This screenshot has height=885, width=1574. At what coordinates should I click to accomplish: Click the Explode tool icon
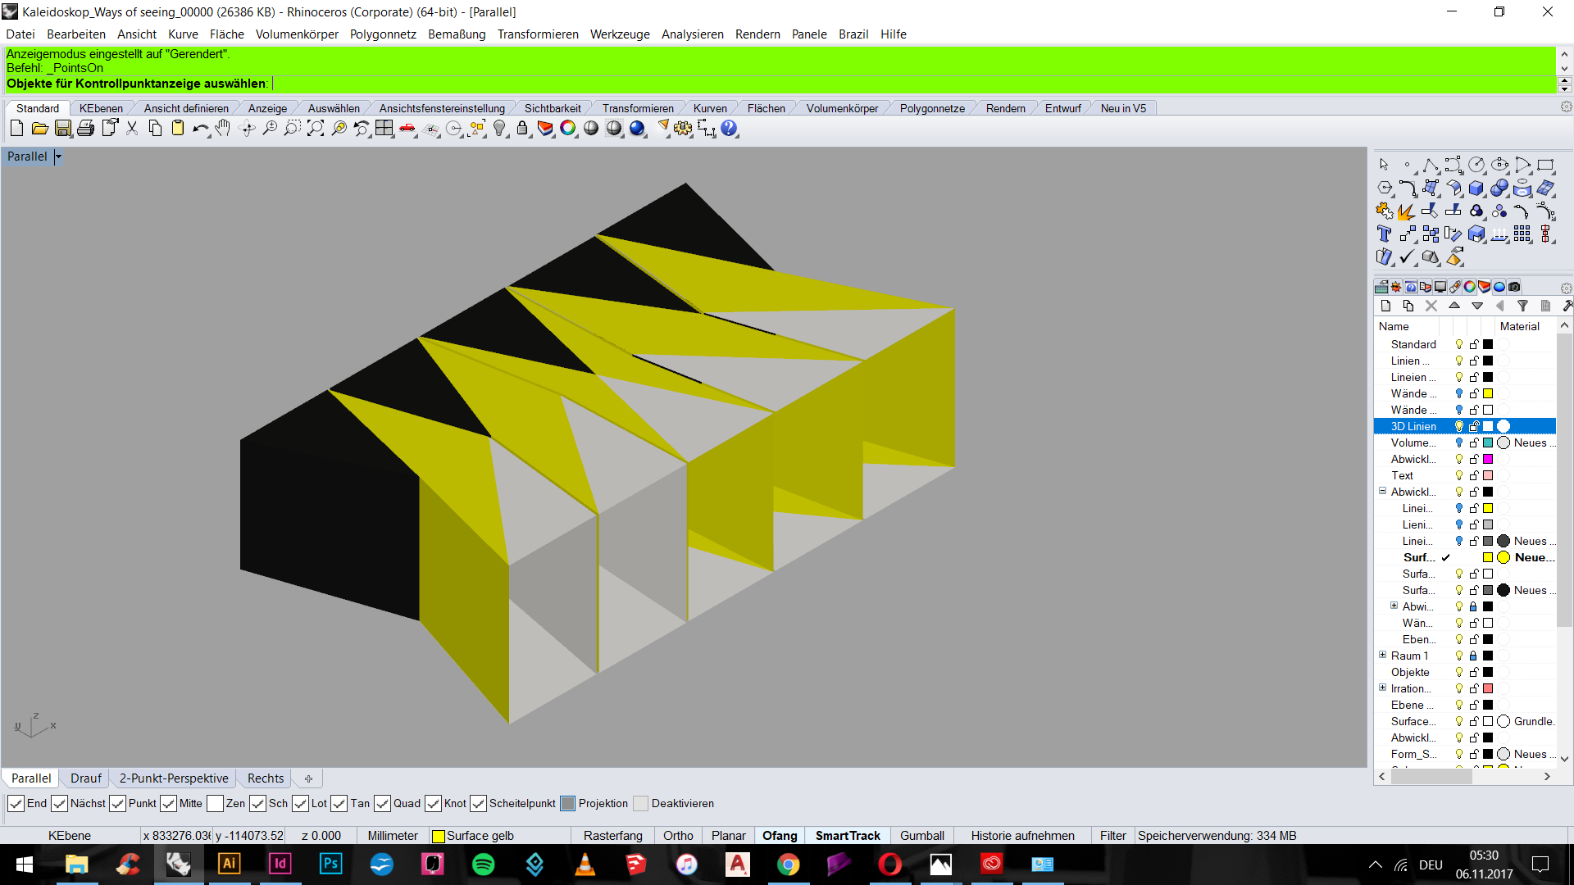[1406, 211]
